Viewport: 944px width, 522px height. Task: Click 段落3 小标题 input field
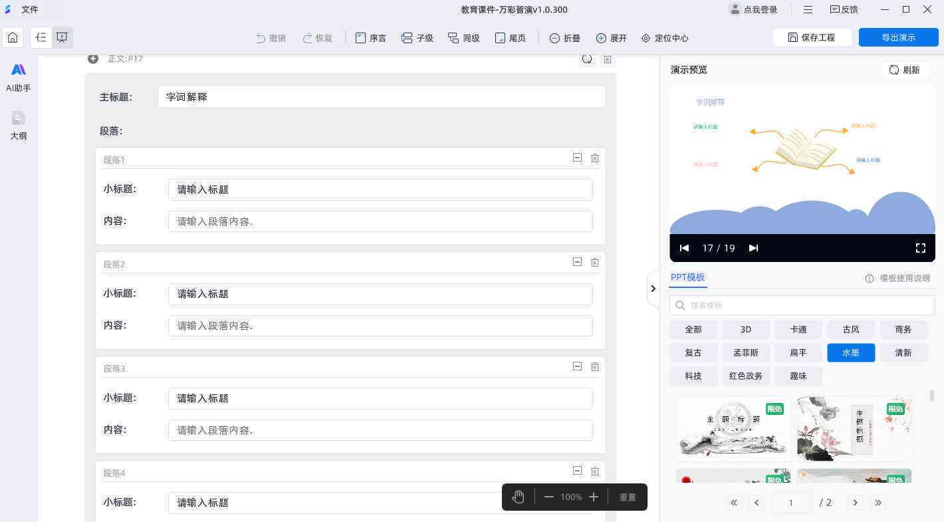[x=380, y=398]
